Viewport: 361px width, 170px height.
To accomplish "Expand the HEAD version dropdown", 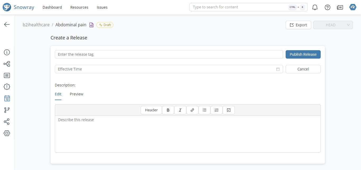I will [x=333, y=25].
